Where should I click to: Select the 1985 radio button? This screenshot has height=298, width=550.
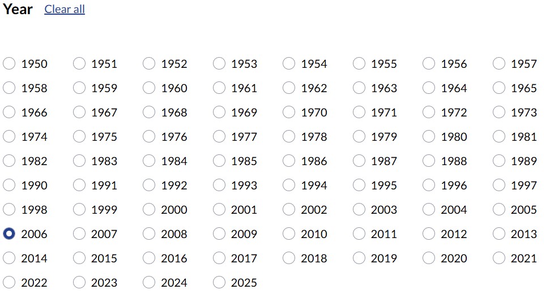click(x=219, y=161)
